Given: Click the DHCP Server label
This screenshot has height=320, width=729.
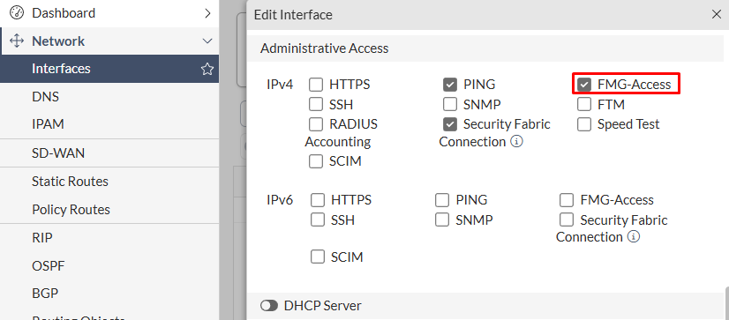Looking at the screenshot, I should (322, 306).
